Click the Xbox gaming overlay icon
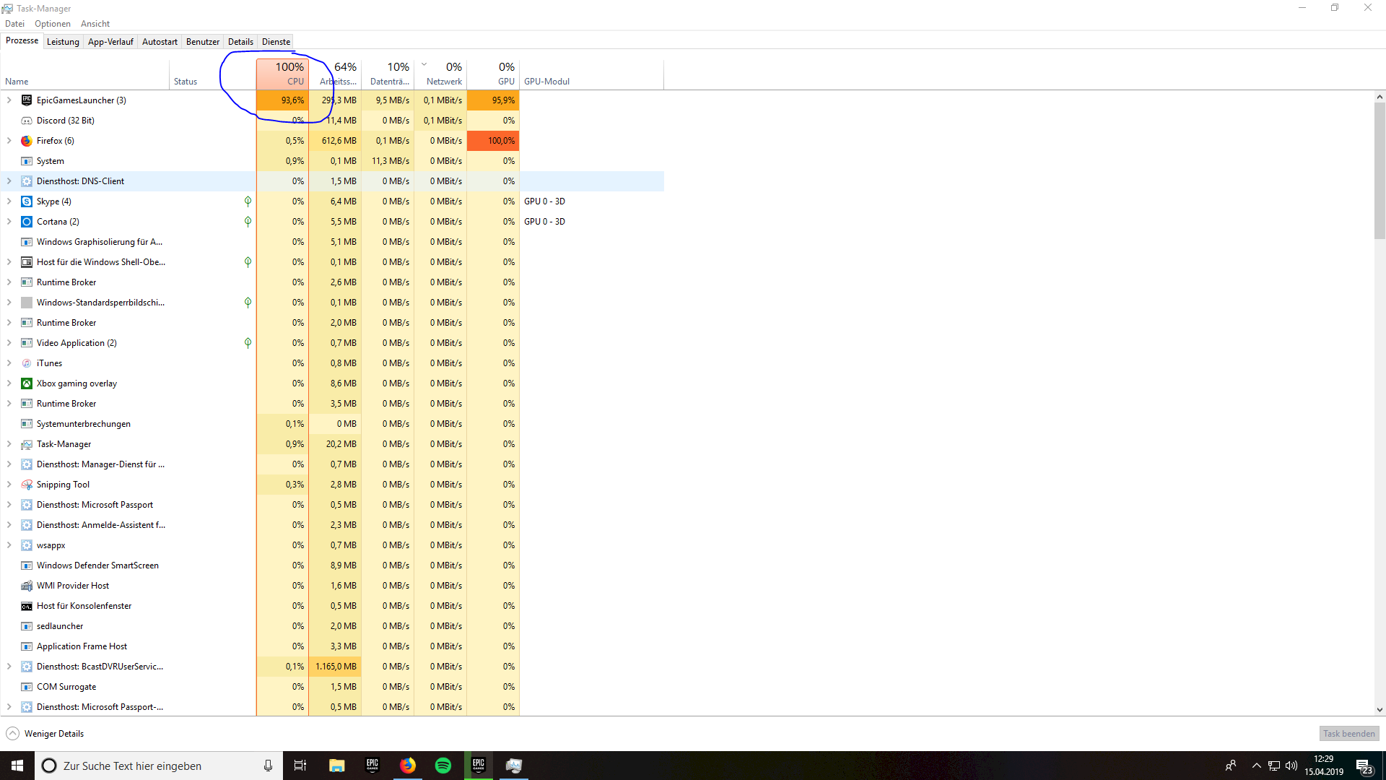Viewport: 1386px width, 780px height. tap(26, 383)
